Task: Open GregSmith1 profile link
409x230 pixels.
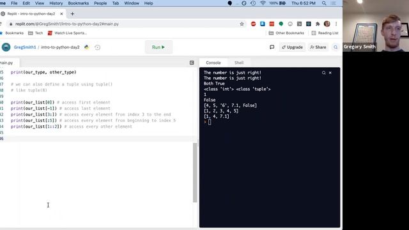Action: [25, 47]
